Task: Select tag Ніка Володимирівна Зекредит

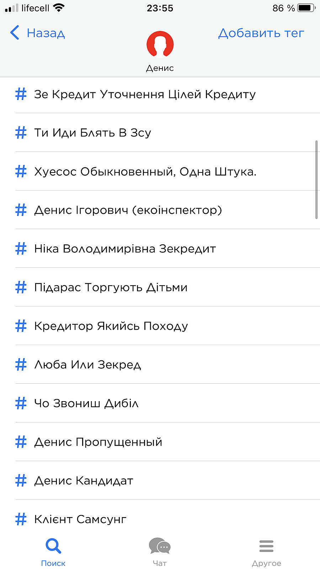Action: tap(125, 249)
